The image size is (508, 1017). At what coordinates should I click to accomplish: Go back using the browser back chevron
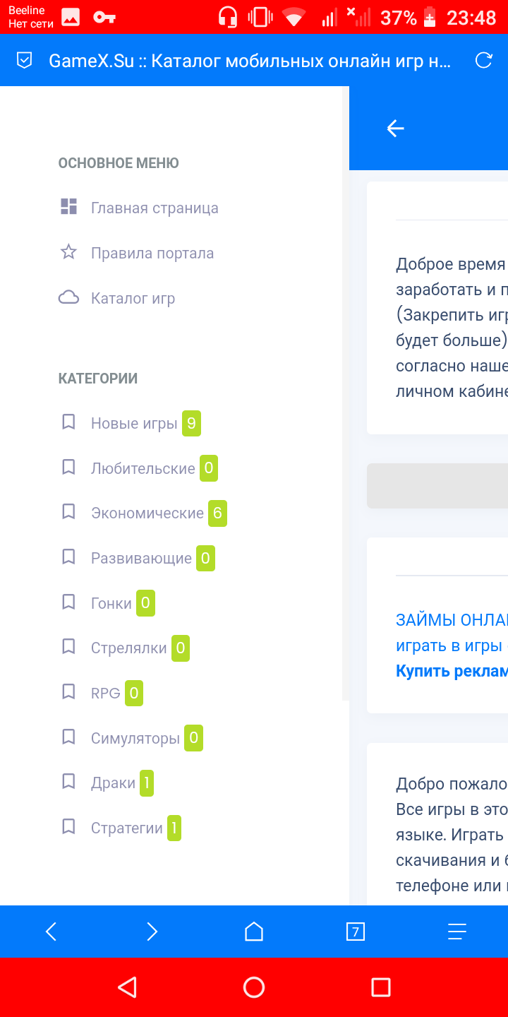[51, 932]
